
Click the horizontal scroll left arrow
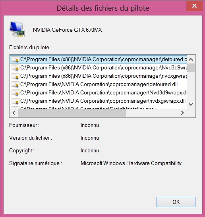click(x=14, y=113)
